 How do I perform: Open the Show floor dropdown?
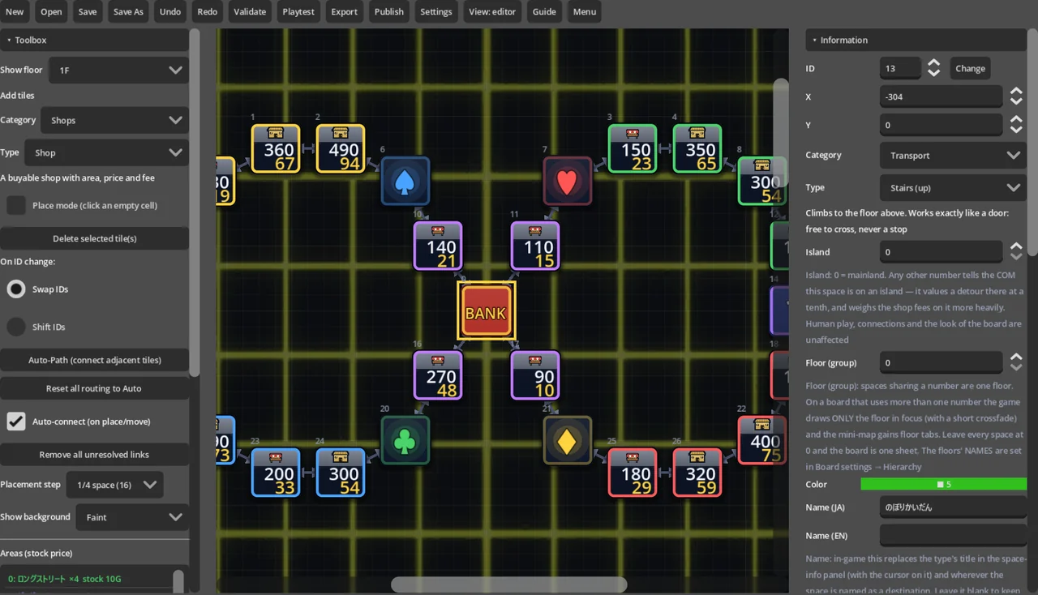[x=118, y=71]
